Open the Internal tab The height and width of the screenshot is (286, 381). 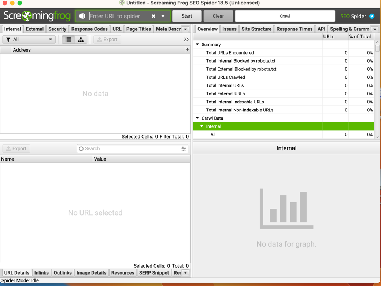pyautogui.click(x=12, y=29)
